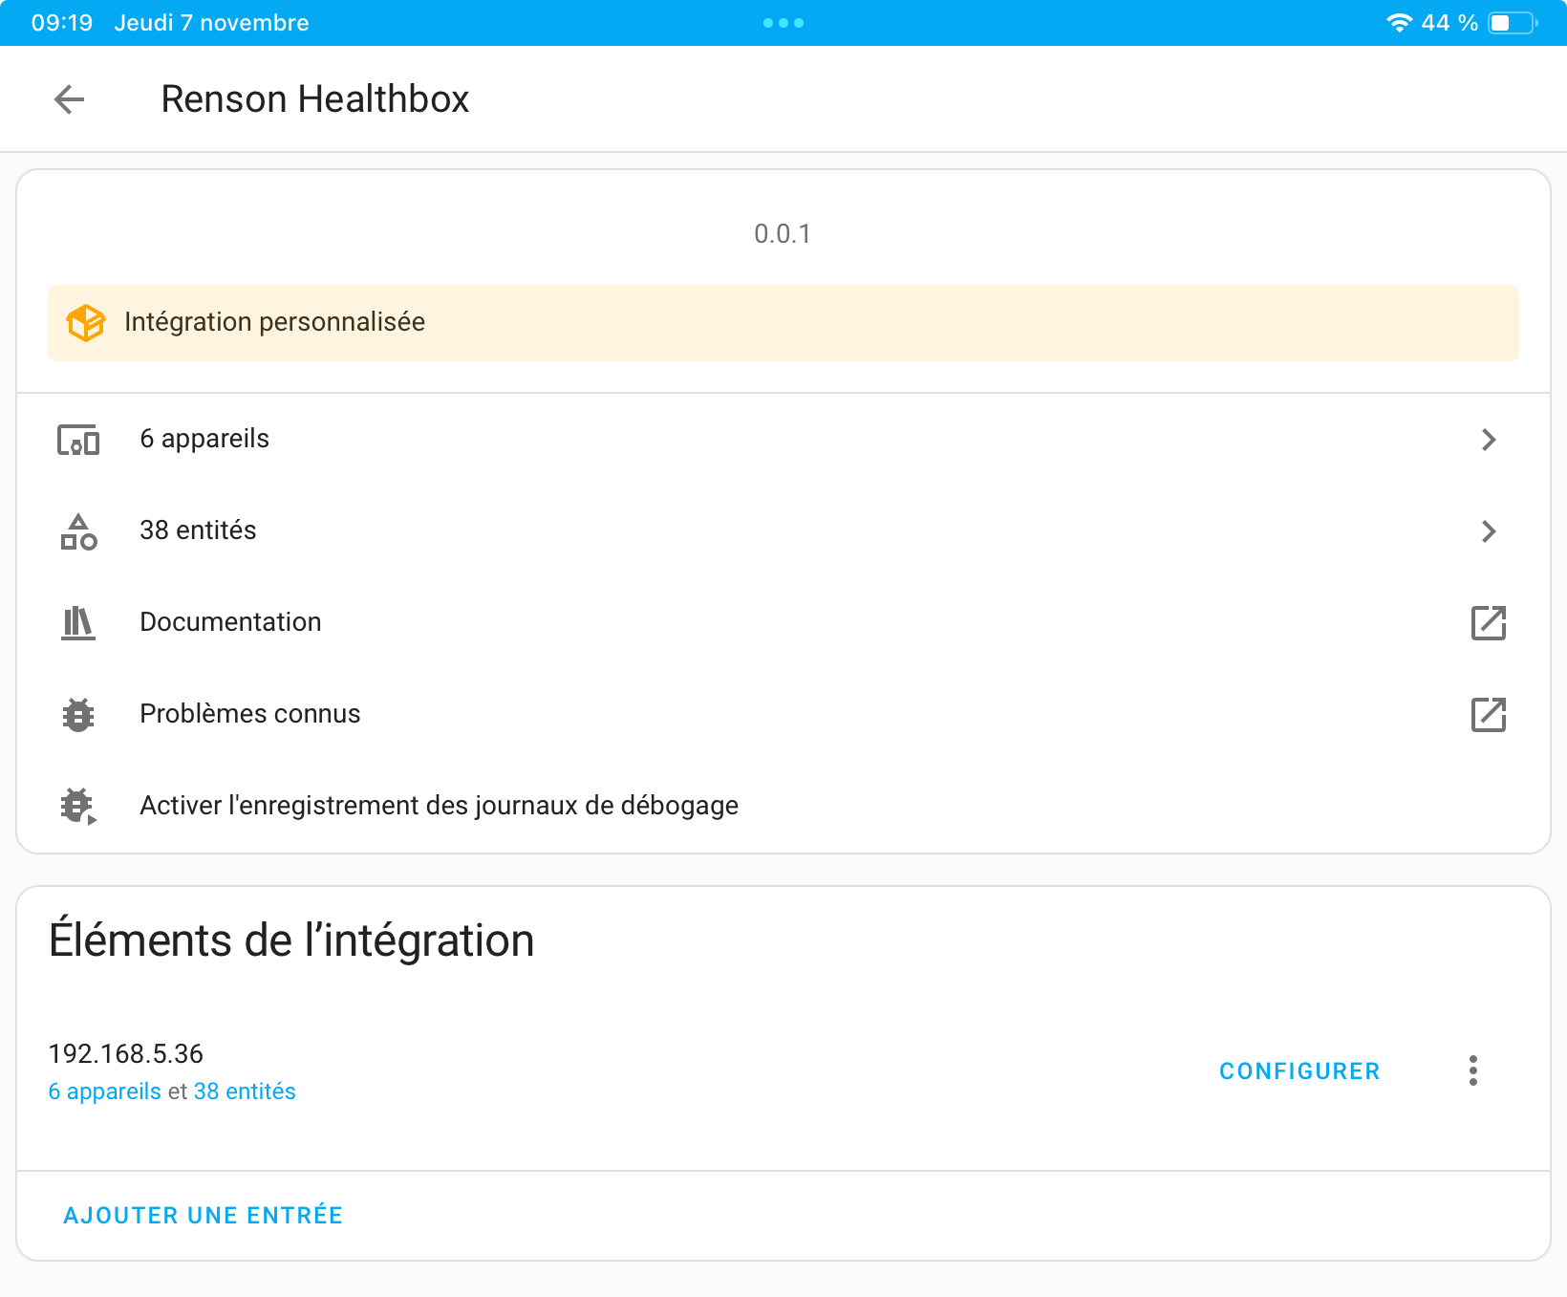Click the version number 0.0.1

pyautogui.click(x=783, y=234)
